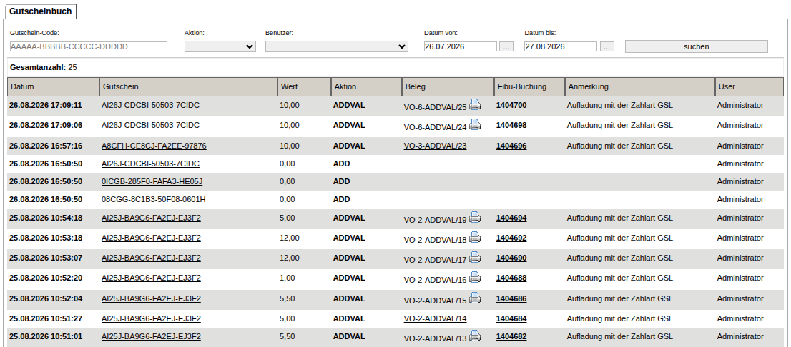Viewport: 791px width, 347px height.
Task: Print receipt VO-2-ADDVAL/13
Action: pos(475,336)
